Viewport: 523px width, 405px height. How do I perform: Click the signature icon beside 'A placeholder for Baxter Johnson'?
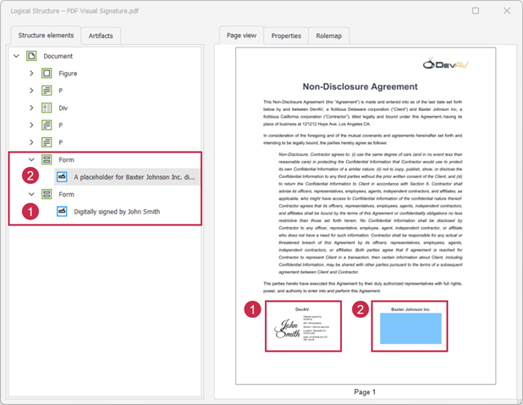[x=62, y=176]
